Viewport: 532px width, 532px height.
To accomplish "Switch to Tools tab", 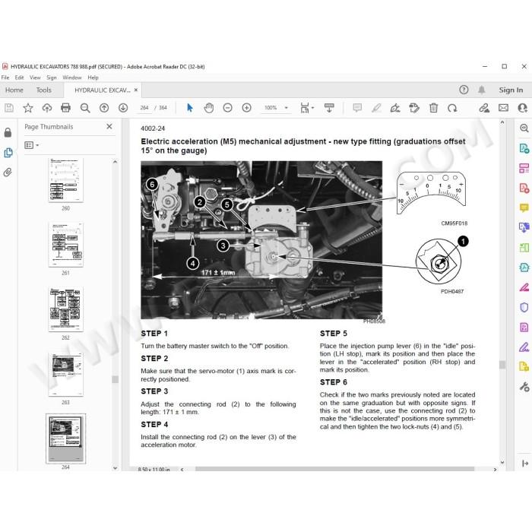I will click(44, 90).
